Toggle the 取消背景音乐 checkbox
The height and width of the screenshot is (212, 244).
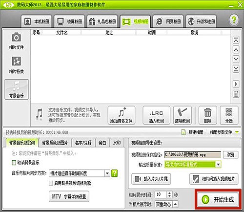pyautogui.click(x=14, y=163)
